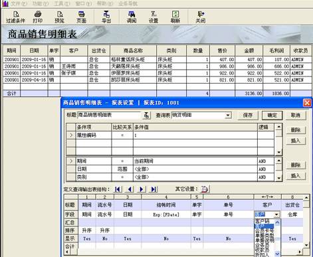This screenshot has height=257, width=313.
Task: Click the 调阅 toolbar icon
Action: point(132,17)
